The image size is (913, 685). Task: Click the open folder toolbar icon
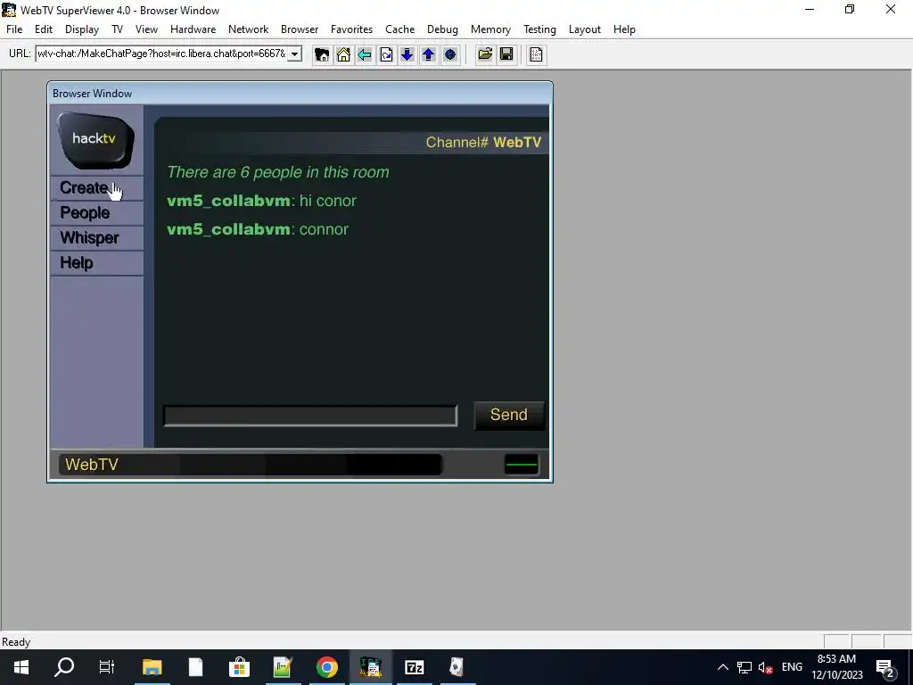pos(485,54)
